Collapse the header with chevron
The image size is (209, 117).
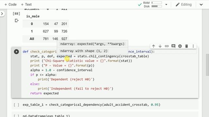(201, 5)
